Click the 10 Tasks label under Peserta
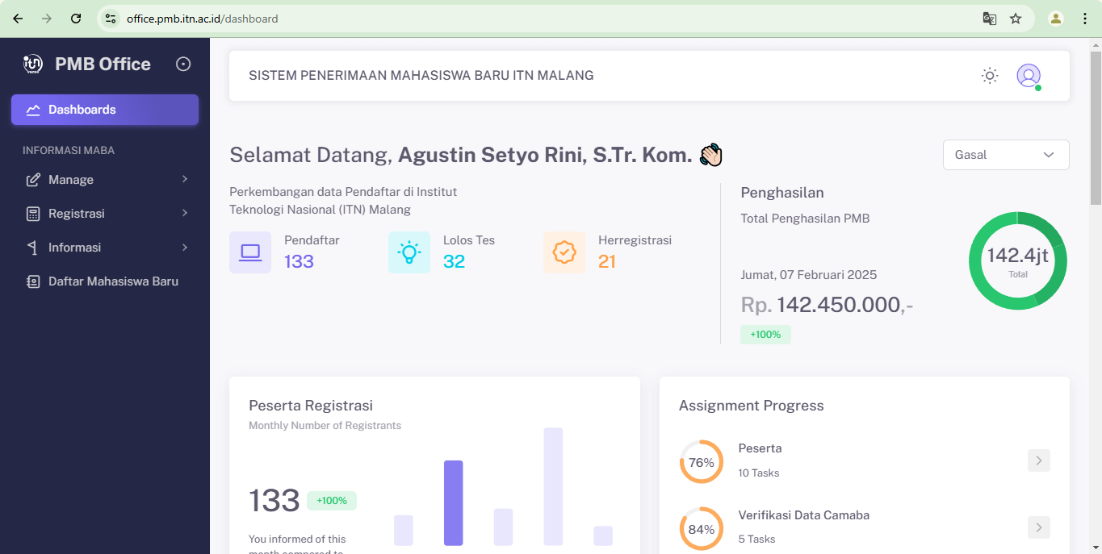The image size is (1102, 554). (x=759, y=473)
